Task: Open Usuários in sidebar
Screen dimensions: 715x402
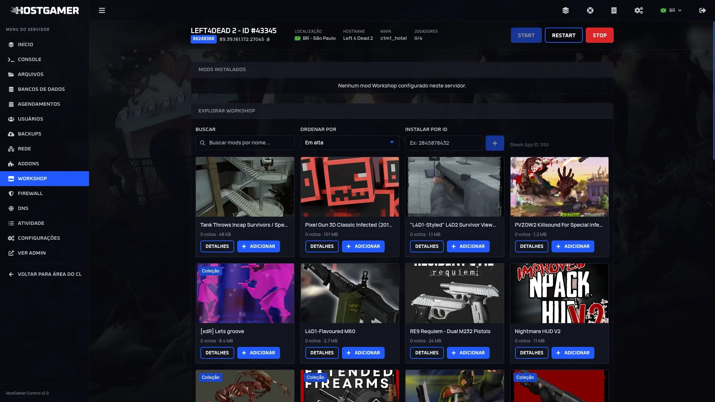Action: pos(45,119)
